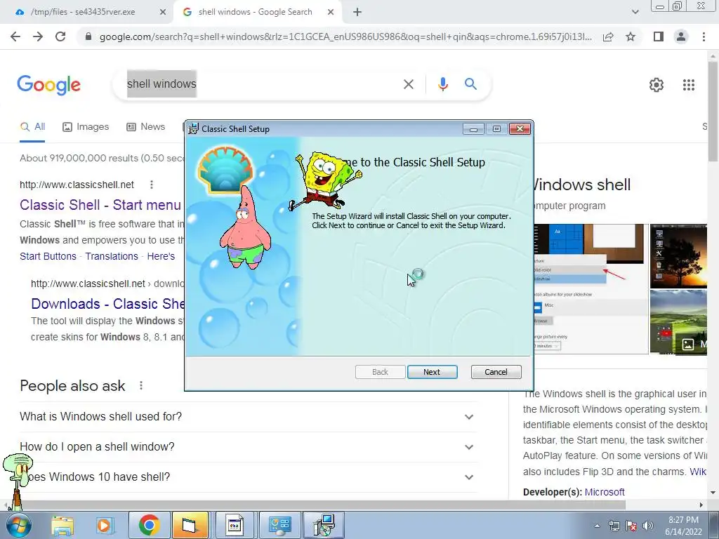
Task: Open settings screenshot thumbnail in Windows shell panel
Action: 591,288
